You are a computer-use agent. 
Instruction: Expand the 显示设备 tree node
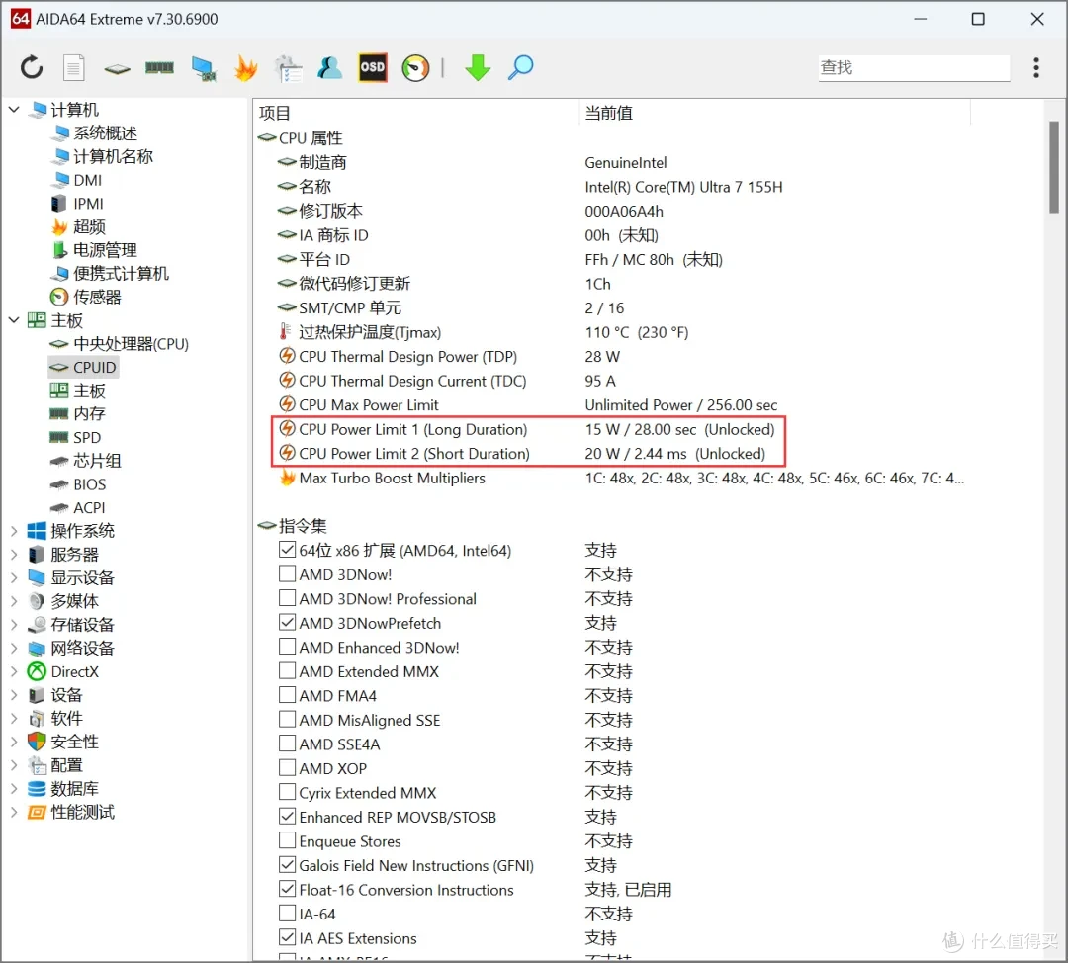[x=14, y=577]
